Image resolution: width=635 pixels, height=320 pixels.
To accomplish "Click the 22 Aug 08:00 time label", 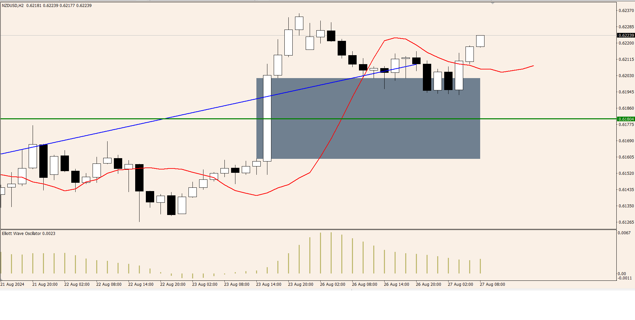I will (x=109, y=284).
